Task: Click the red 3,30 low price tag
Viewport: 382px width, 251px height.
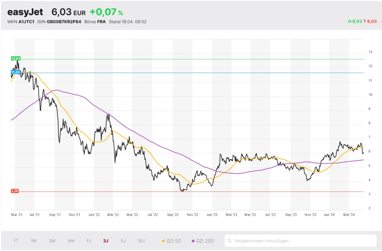Action: coord(15,191)
